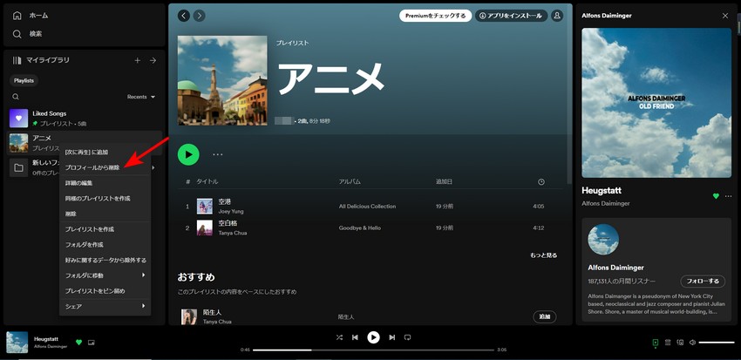Adjust the volume slider

click(717, 343)
